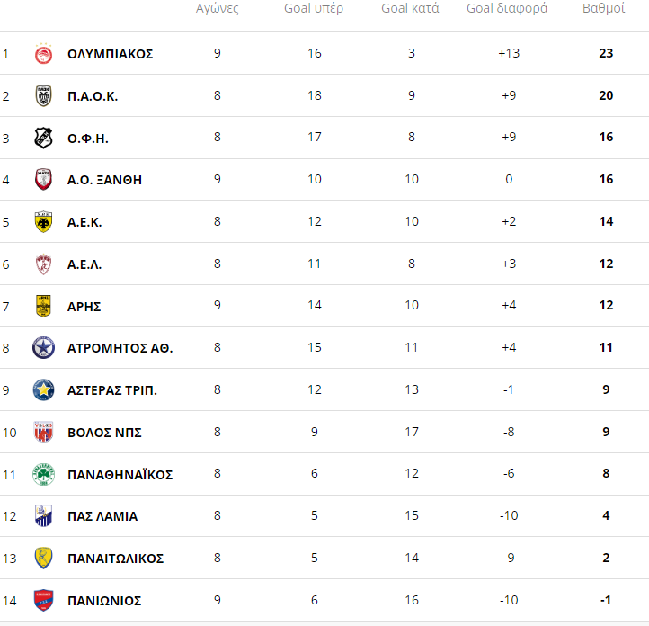Viewport: 649px width, 626px height.
Task: Open the Α.Ε.Κ. yellow eagle crest
Action: pos(43,222)
